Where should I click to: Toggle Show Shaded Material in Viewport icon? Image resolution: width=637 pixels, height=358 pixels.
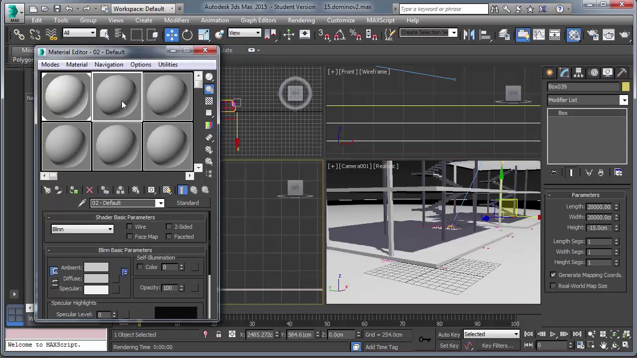point(167,190)
